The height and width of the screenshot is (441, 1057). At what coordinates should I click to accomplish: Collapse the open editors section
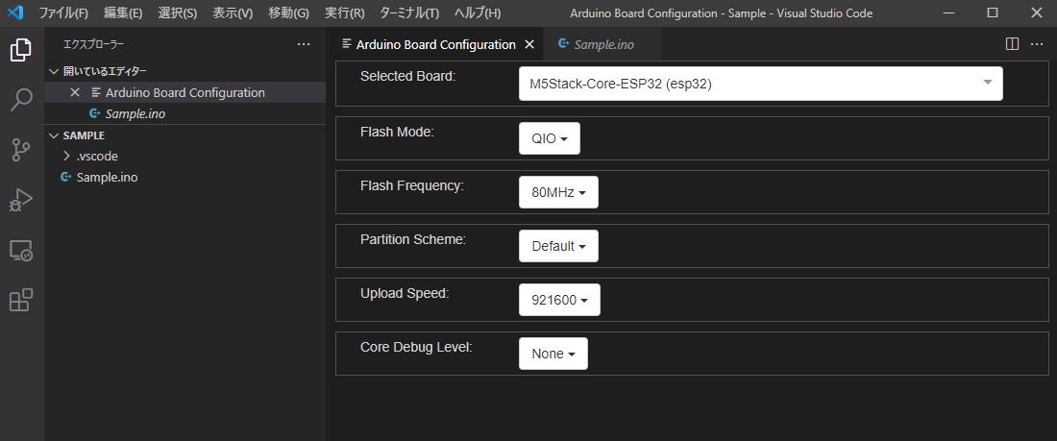(x=55, y=71)
